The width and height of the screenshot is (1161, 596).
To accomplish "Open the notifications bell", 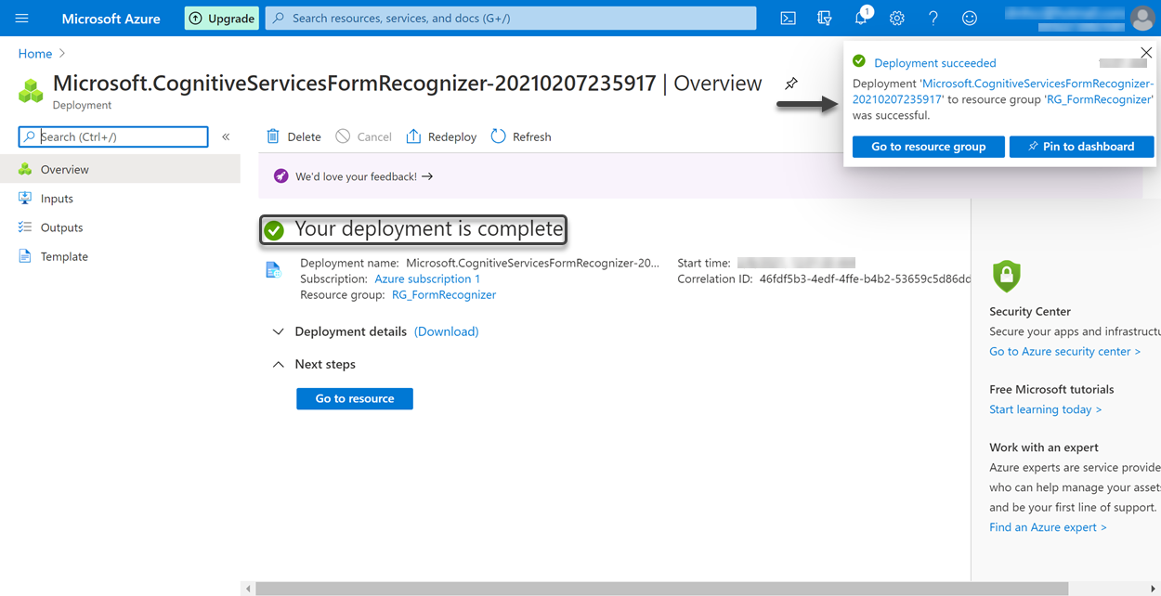I will [x=862, y=18].
